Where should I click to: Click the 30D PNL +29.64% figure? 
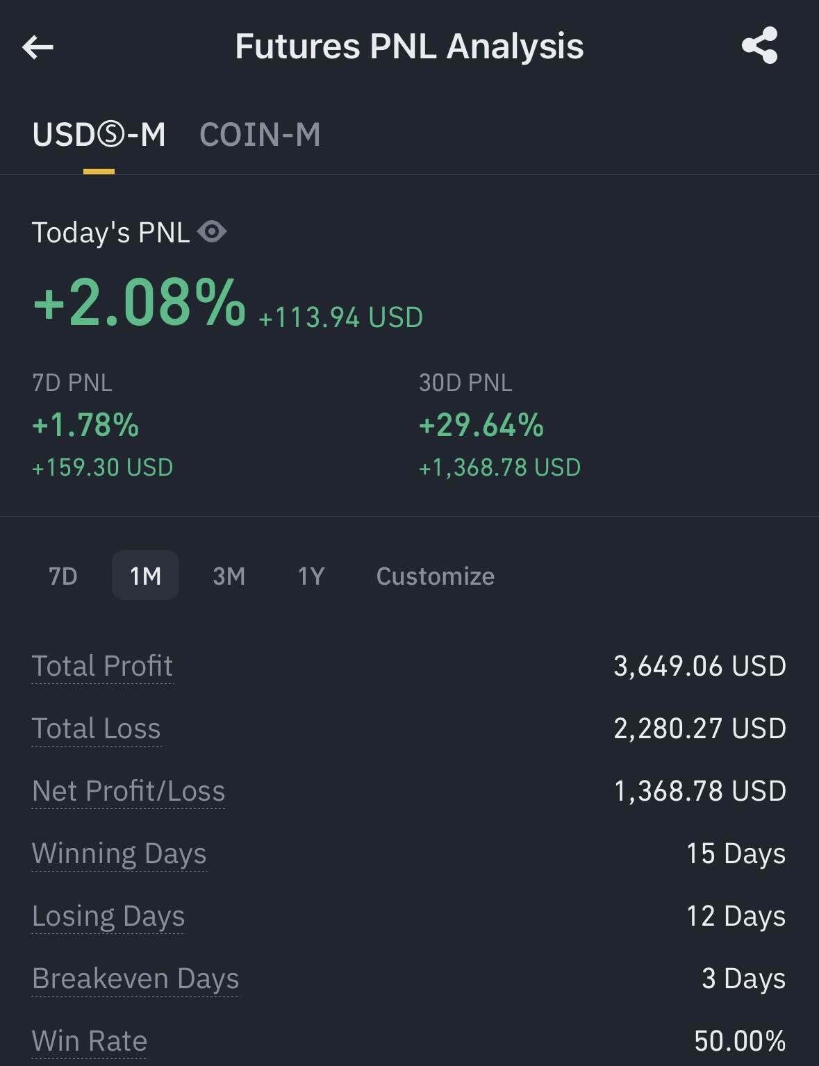coord(481,425)
